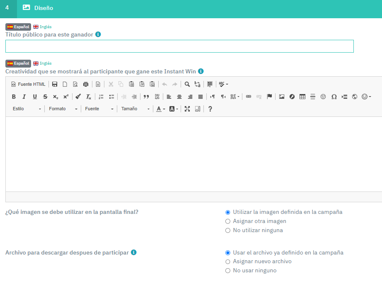Open the Estilo dropdown
382x286 pixels.
pyautogui.click(x=27, y=109)
